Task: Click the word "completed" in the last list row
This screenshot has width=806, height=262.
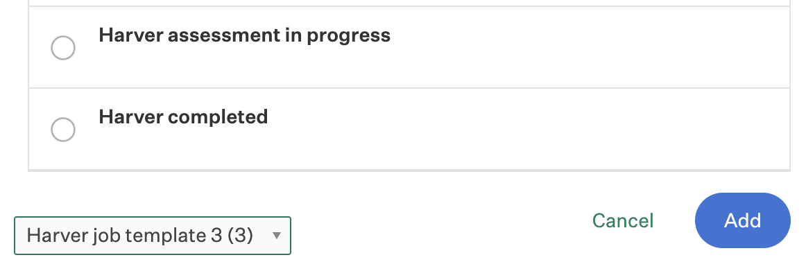Action: pyautogui.click(x=218, y=117)
